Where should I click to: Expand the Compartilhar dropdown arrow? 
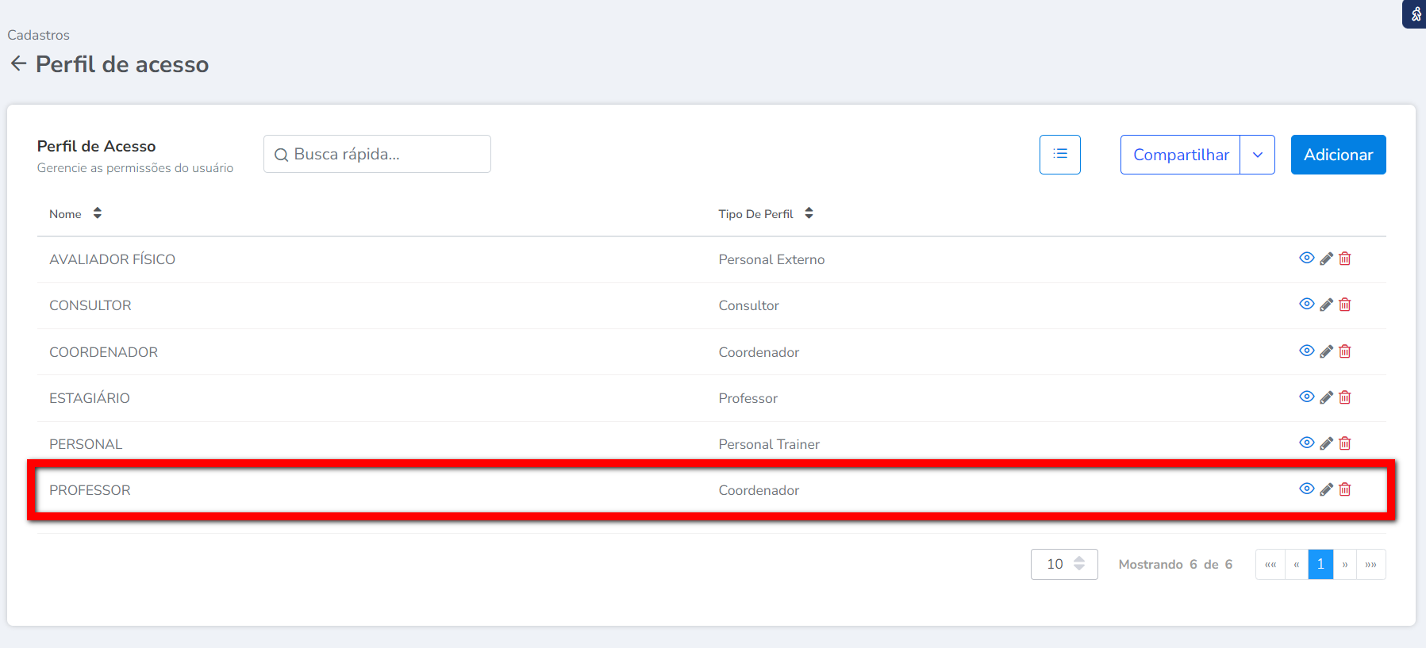click(1258, 155)
